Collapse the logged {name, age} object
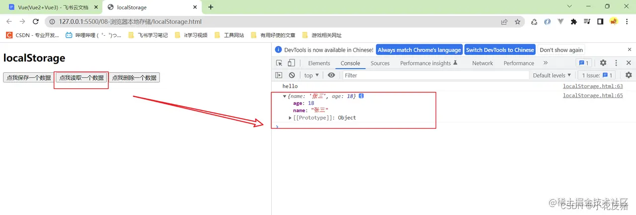 click(285, 96)
